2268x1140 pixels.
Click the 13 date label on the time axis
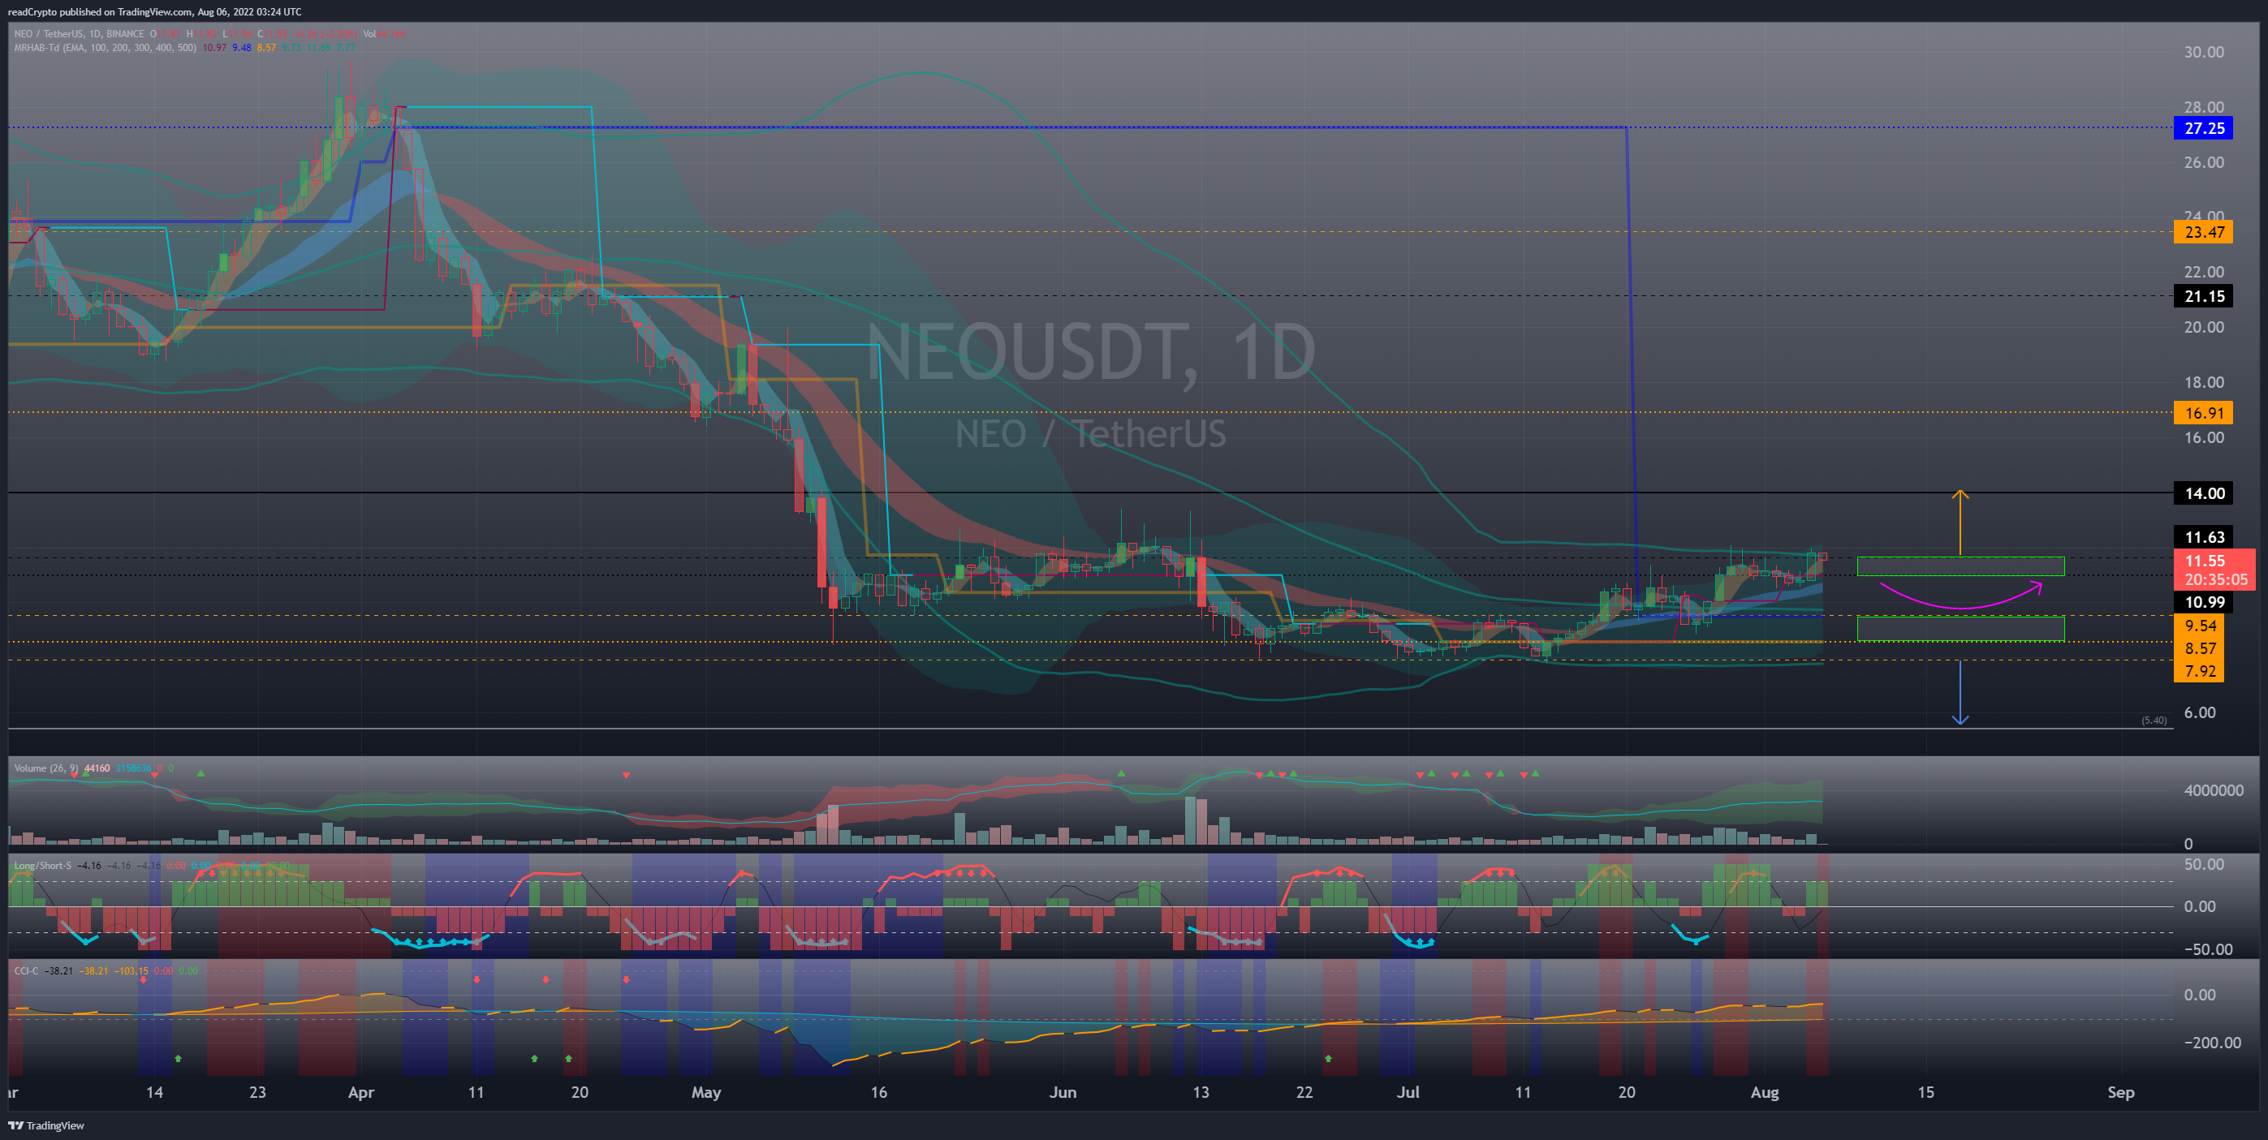tap(1200, 1092)
